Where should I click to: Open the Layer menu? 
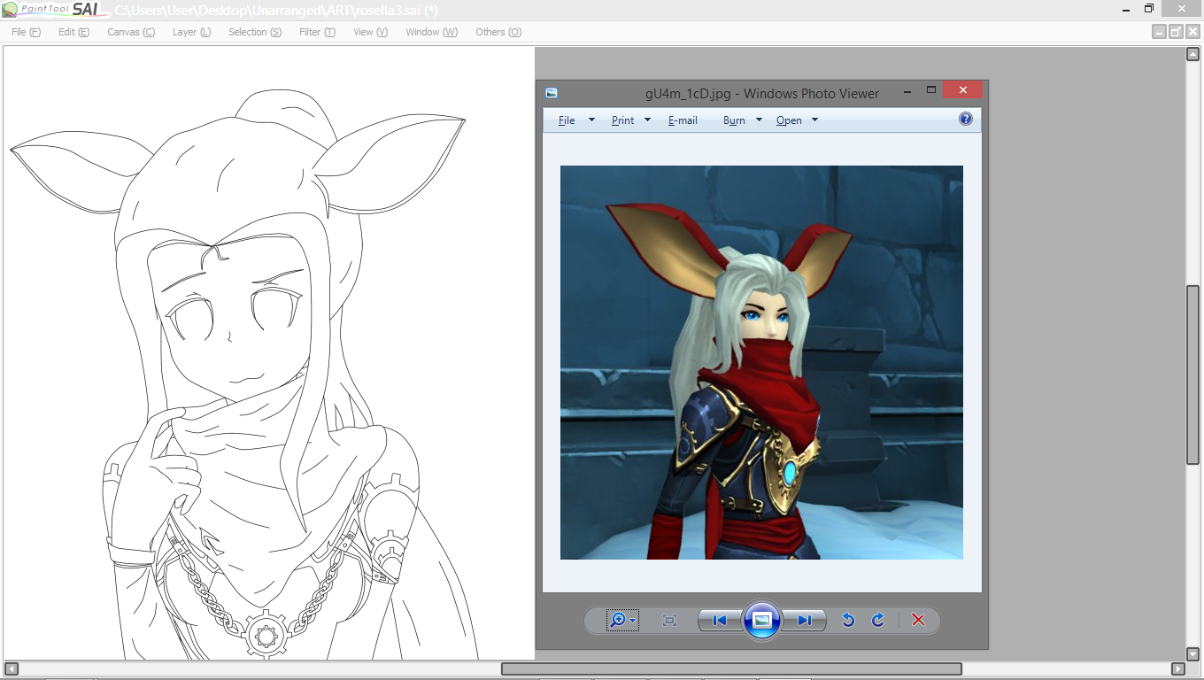coord(191,32)
